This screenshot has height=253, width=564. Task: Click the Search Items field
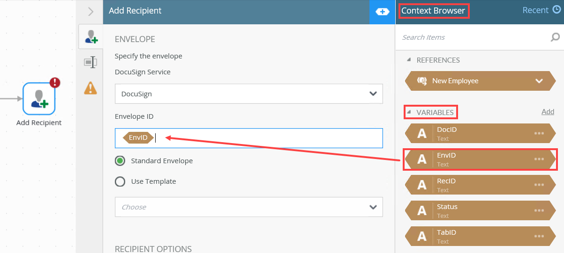471,37
